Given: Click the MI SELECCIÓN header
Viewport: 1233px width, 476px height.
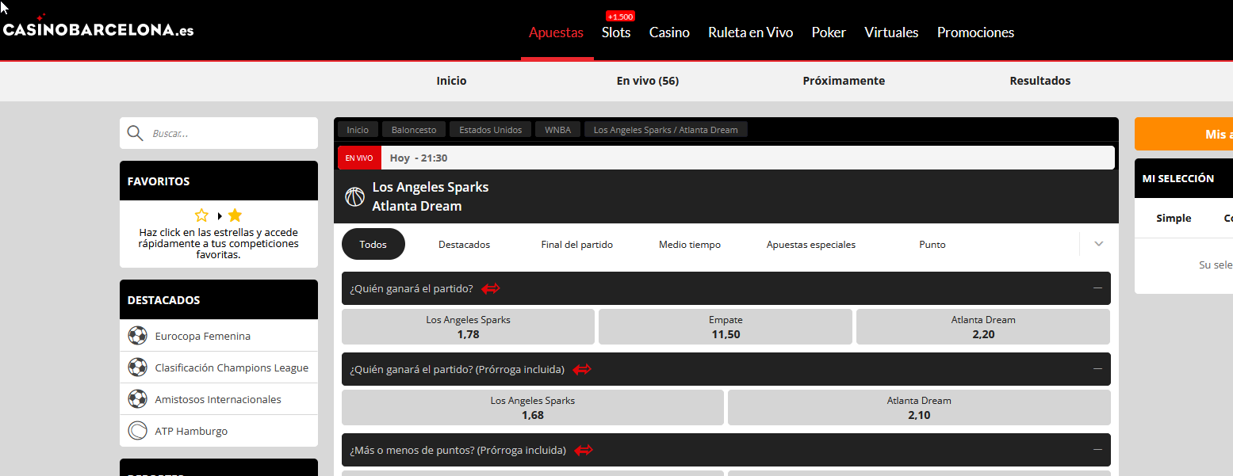Looking at the screenshot, I should tap(1184, 178).
